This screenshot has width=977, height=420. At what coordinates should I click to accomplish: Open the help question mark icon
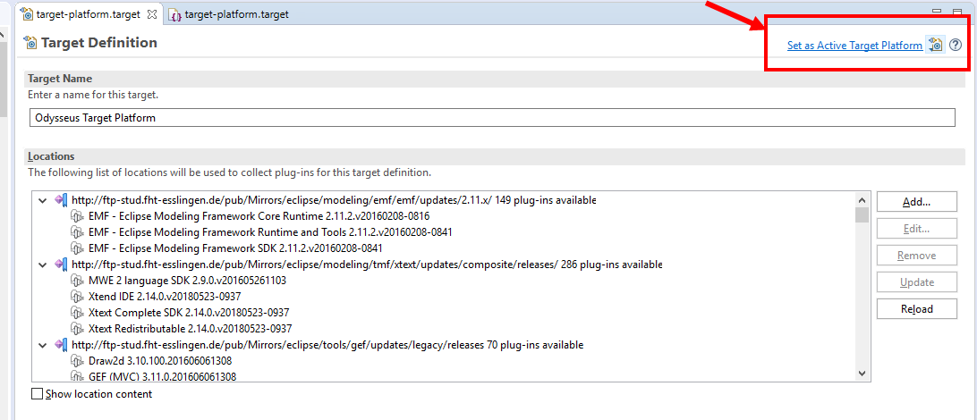point(956,46)
